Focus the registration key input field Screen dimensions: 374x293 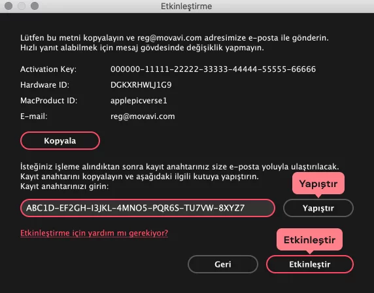coord(148,208)
